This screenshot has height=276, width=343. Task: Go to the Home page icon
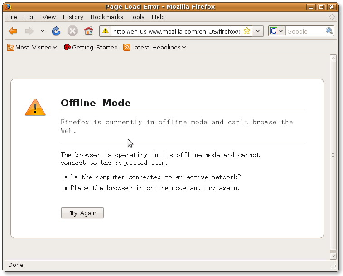pyautogui.click(x=89, y=31)
